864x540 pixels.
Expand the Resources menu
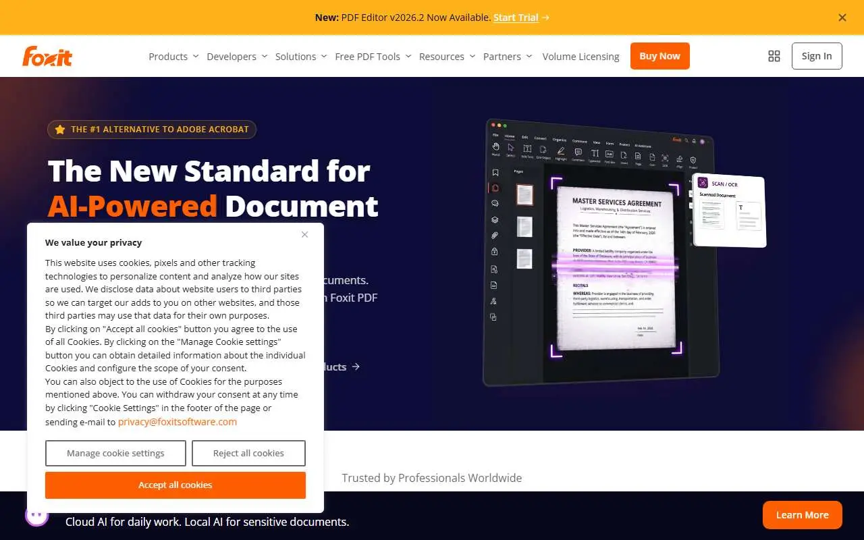point(447,57)
